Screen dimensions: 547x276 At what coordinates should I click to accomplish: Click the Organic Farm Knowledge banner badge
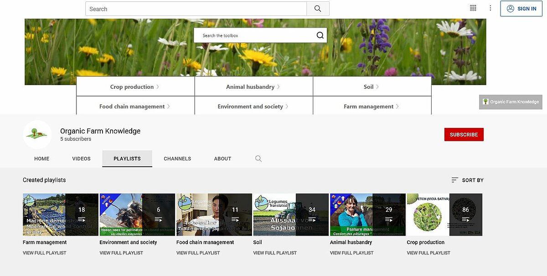point(511,102)
